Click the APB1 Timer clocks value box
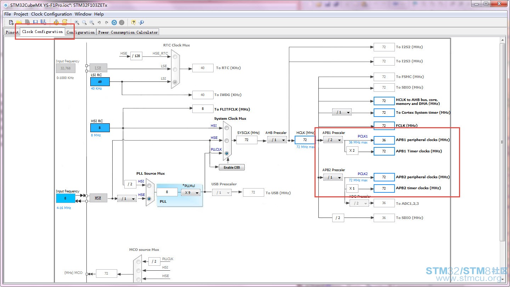The height and width of the screenshot is (287, 510). pos(384,151)
